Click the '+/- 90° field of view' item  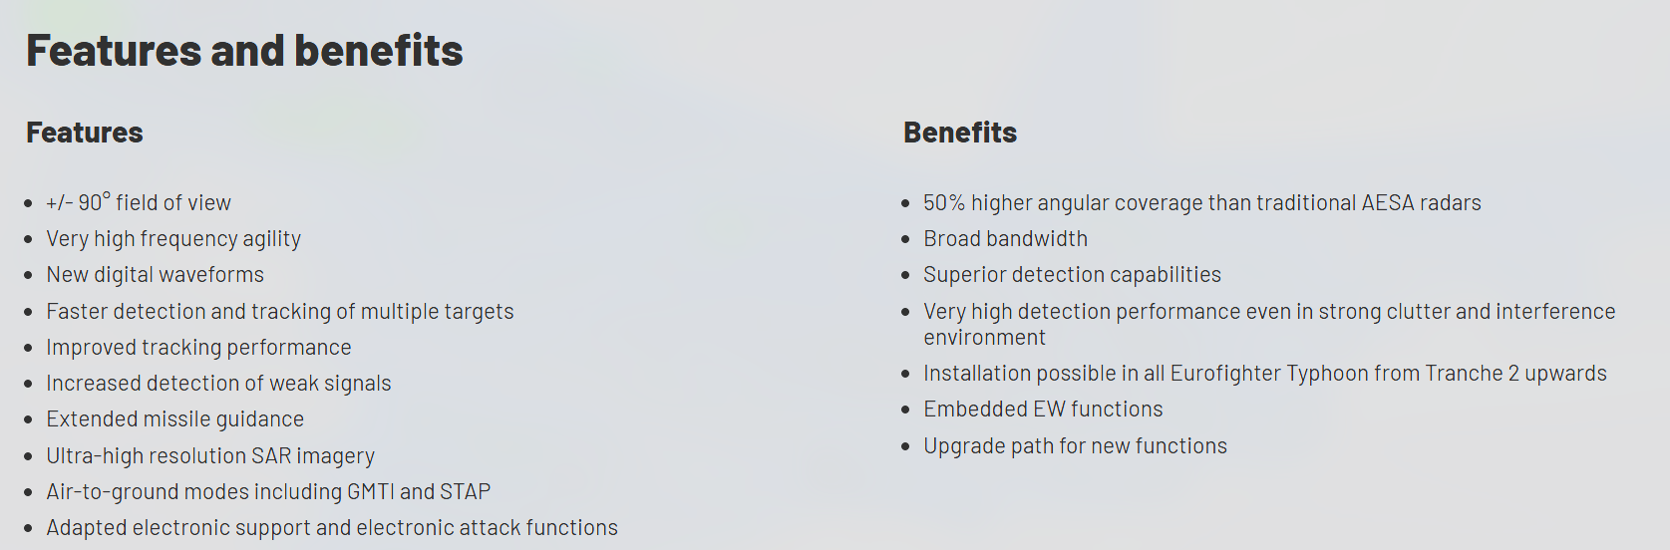click(139, 203)
